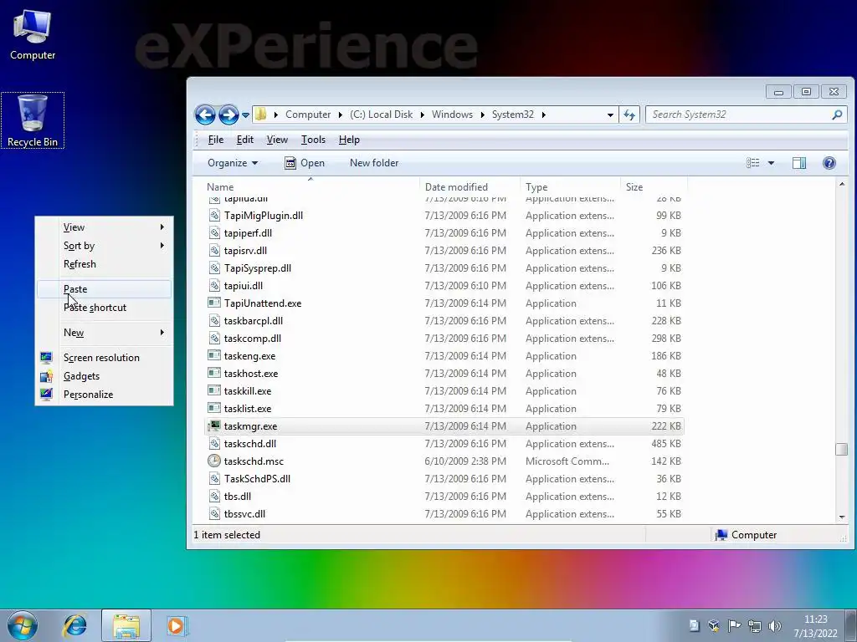Open the Windows Start orb
857x642 pixels.
click(23, 625)
